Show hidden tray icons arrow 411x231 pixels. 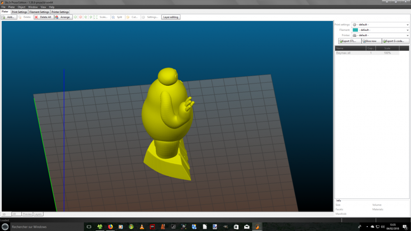tap(367, 227)
